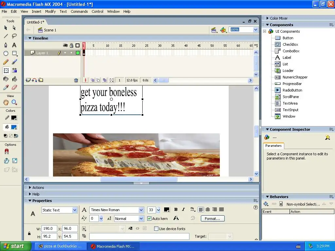Select the Parameters tab
335x251 pixels.
tap(273, 145)
